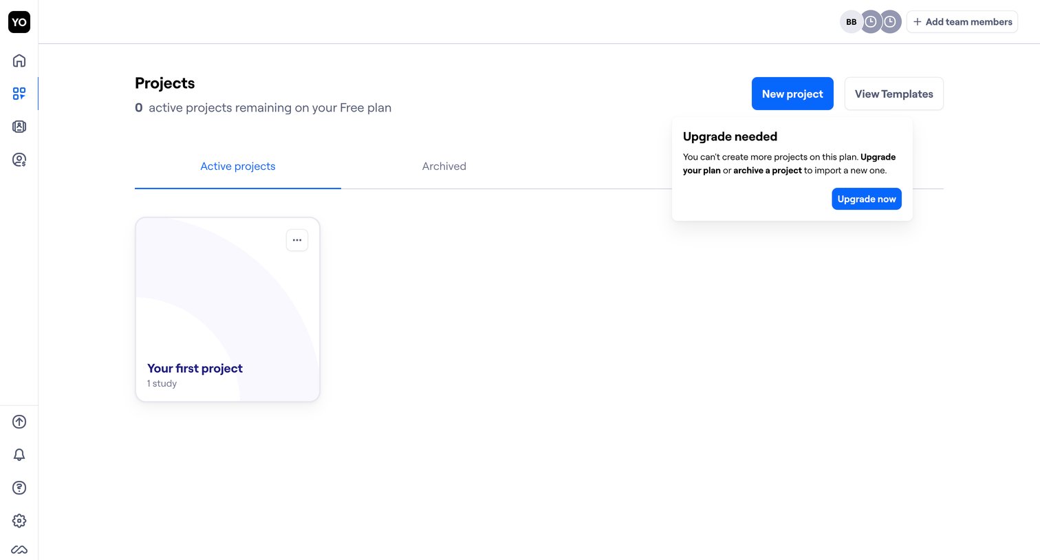Click the New project button
The image size is (1040, 560).
(792, 94)
